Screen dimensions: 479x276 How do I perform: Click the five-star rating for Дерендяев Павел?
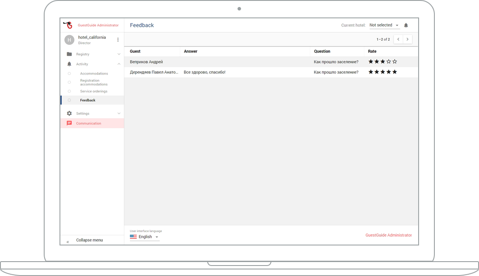click(382, 72)
